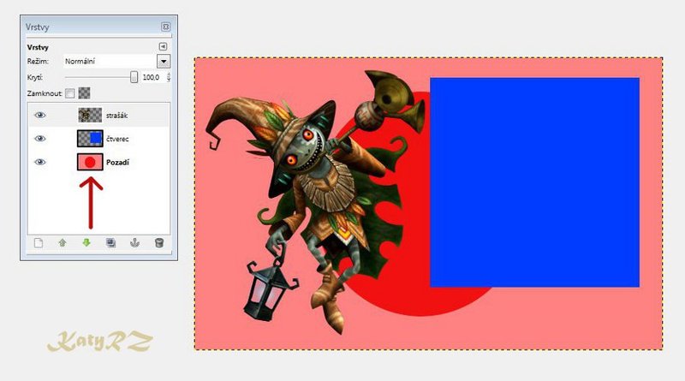Select the strašák layer name

116,116
